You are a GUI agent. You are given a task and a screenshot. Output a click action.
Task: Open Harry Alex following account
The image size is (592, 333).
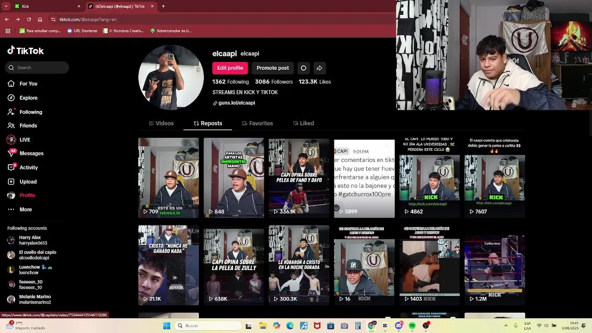pyautogui.click(x=27, y=240)
